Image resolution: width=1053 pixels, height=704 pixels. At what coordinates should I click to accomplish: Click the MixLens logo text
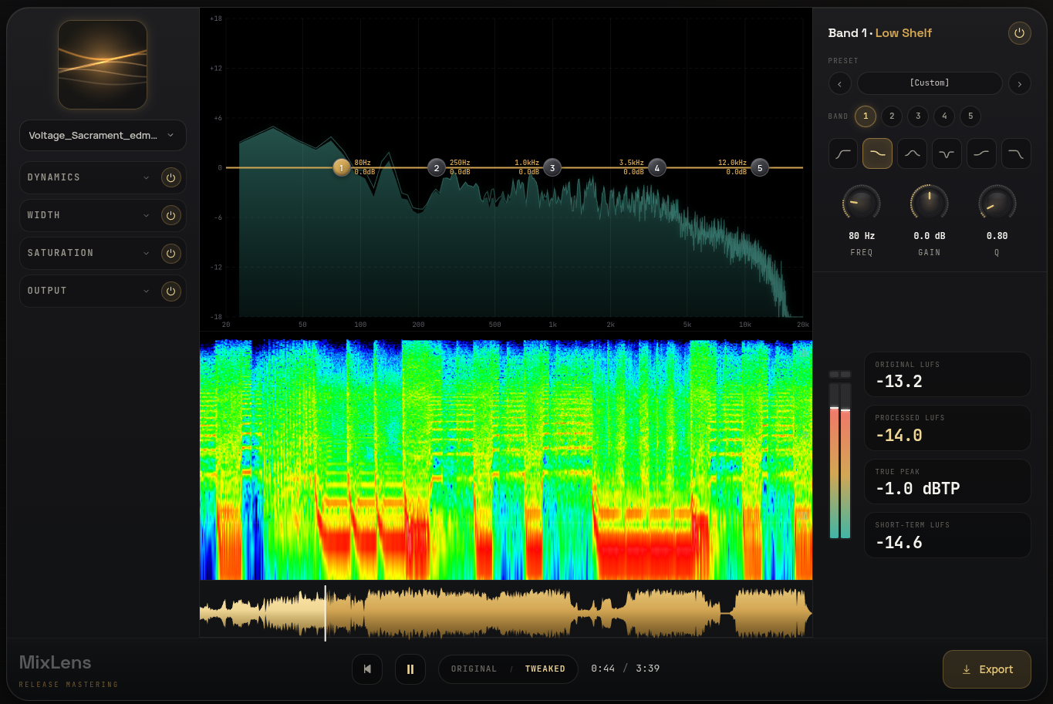pyautogui.click(x=56, y=662)
